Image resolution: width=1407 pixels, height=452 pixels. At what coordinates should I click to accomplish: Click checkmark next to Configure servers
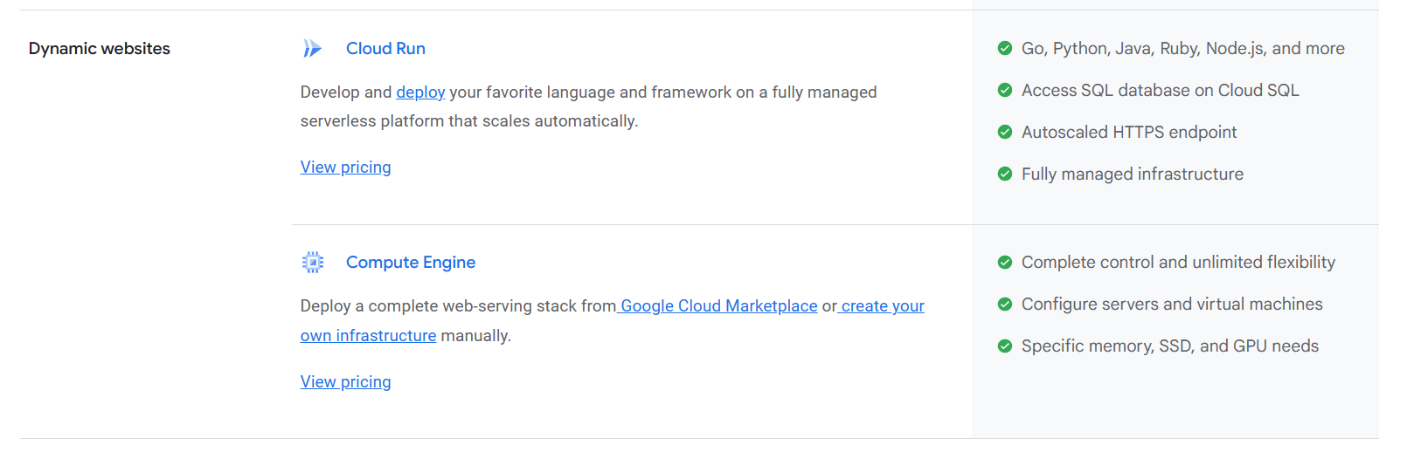coord(1005,305)
